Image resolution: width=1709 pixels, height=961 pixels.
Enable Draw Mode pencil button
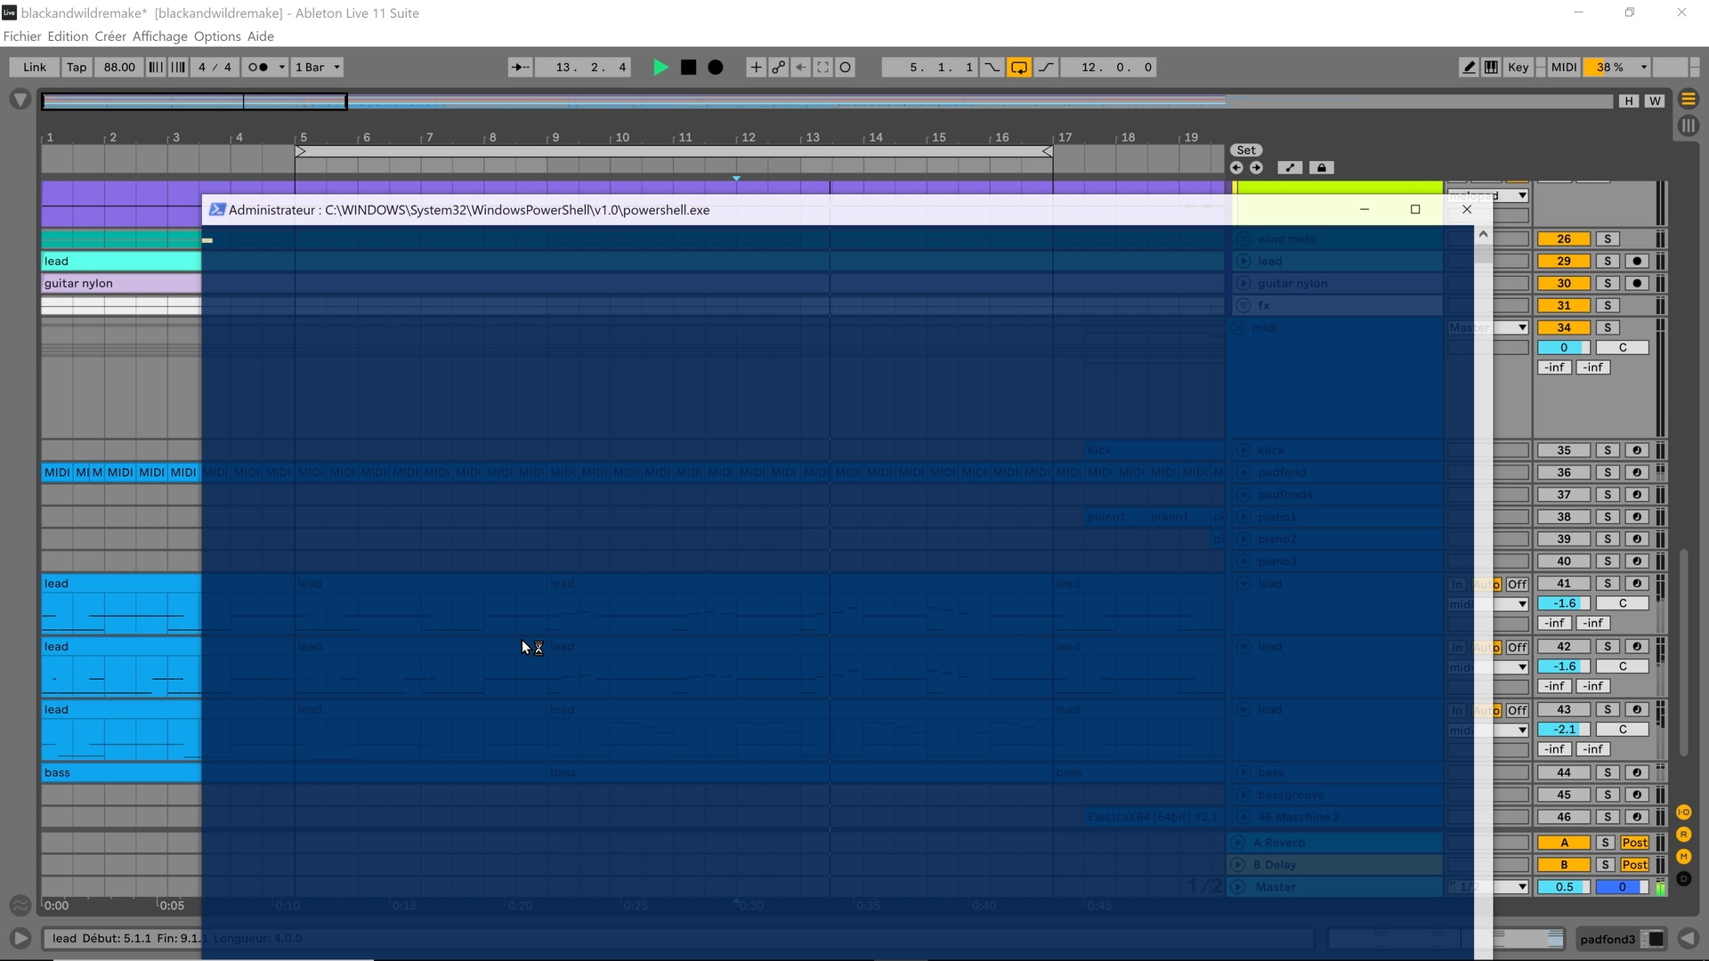tap(1469, 68)
